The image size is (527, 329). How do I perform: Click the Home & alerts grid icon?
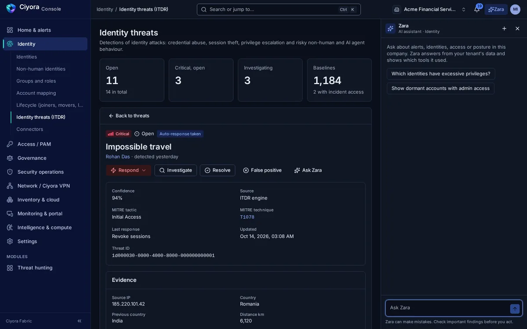[10, 30]
